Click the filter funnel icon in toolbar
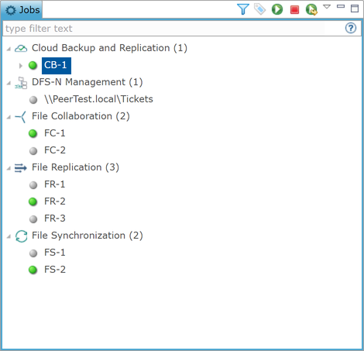Screen dimensions: 364x351 tap(243, 9)
